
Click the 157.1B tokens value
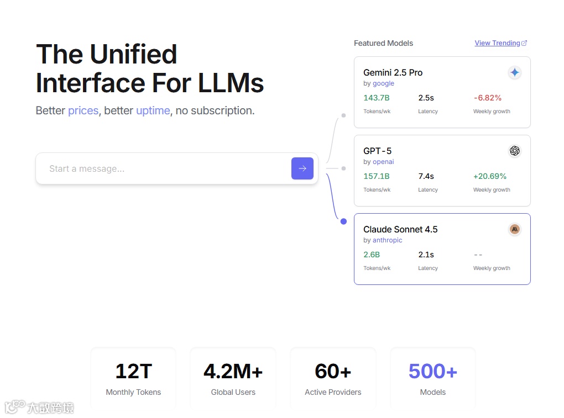(x=376, y=176)
